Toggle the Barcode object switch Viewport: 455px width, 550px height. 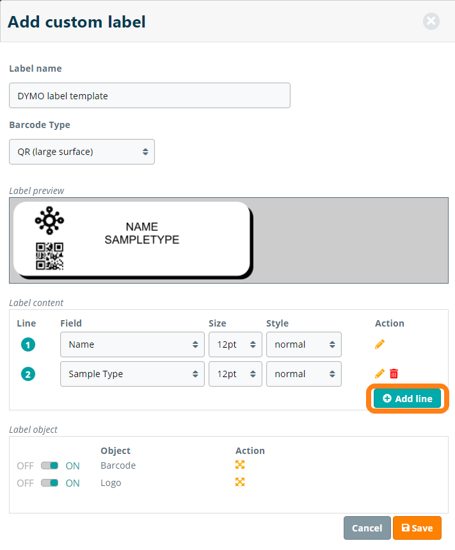(x=50, y=465)
